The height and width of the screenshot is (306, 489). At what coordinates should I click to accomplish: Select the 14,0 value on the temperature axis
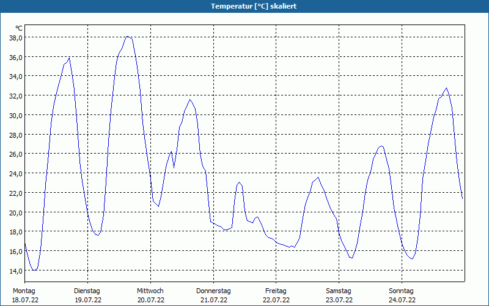16,271
